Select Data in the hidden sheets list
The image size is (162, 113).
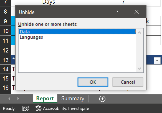pos(77,32)
